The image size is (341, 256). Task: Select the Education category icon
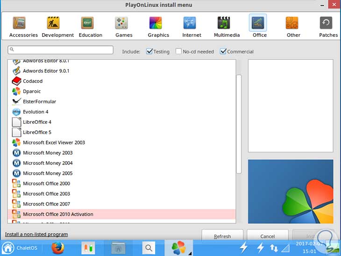87,23
